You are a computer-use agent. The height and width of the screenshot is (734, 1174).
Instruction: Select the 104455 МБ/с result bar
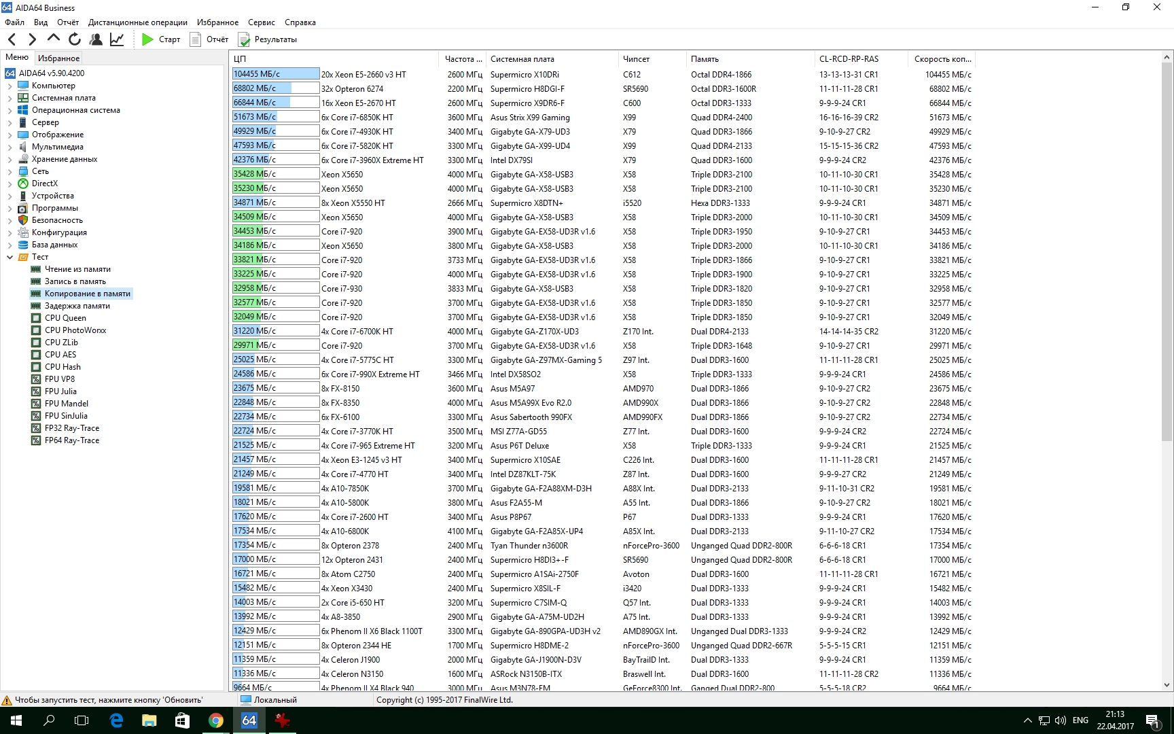(x=276, y=74)
